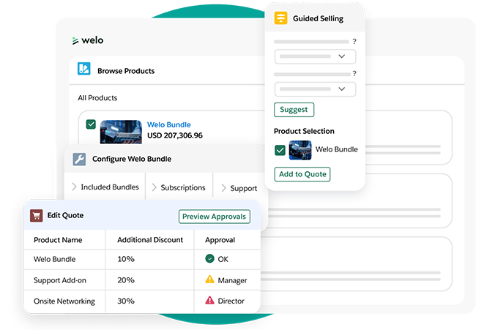Click the Preview Approvals button
The height and width of the screenshot is (330, 495).
[215, 217]
